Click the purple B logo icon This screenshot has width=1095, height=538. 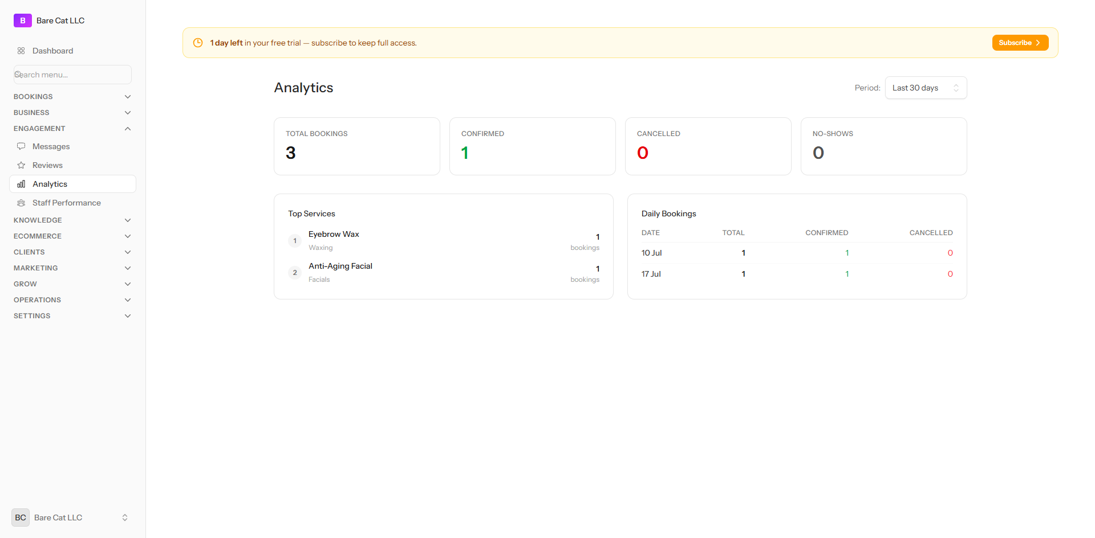(x=22, y=20)
